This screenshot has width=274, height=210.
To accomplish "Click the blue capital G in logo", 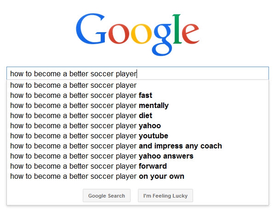I will click(x=91, y=29).
